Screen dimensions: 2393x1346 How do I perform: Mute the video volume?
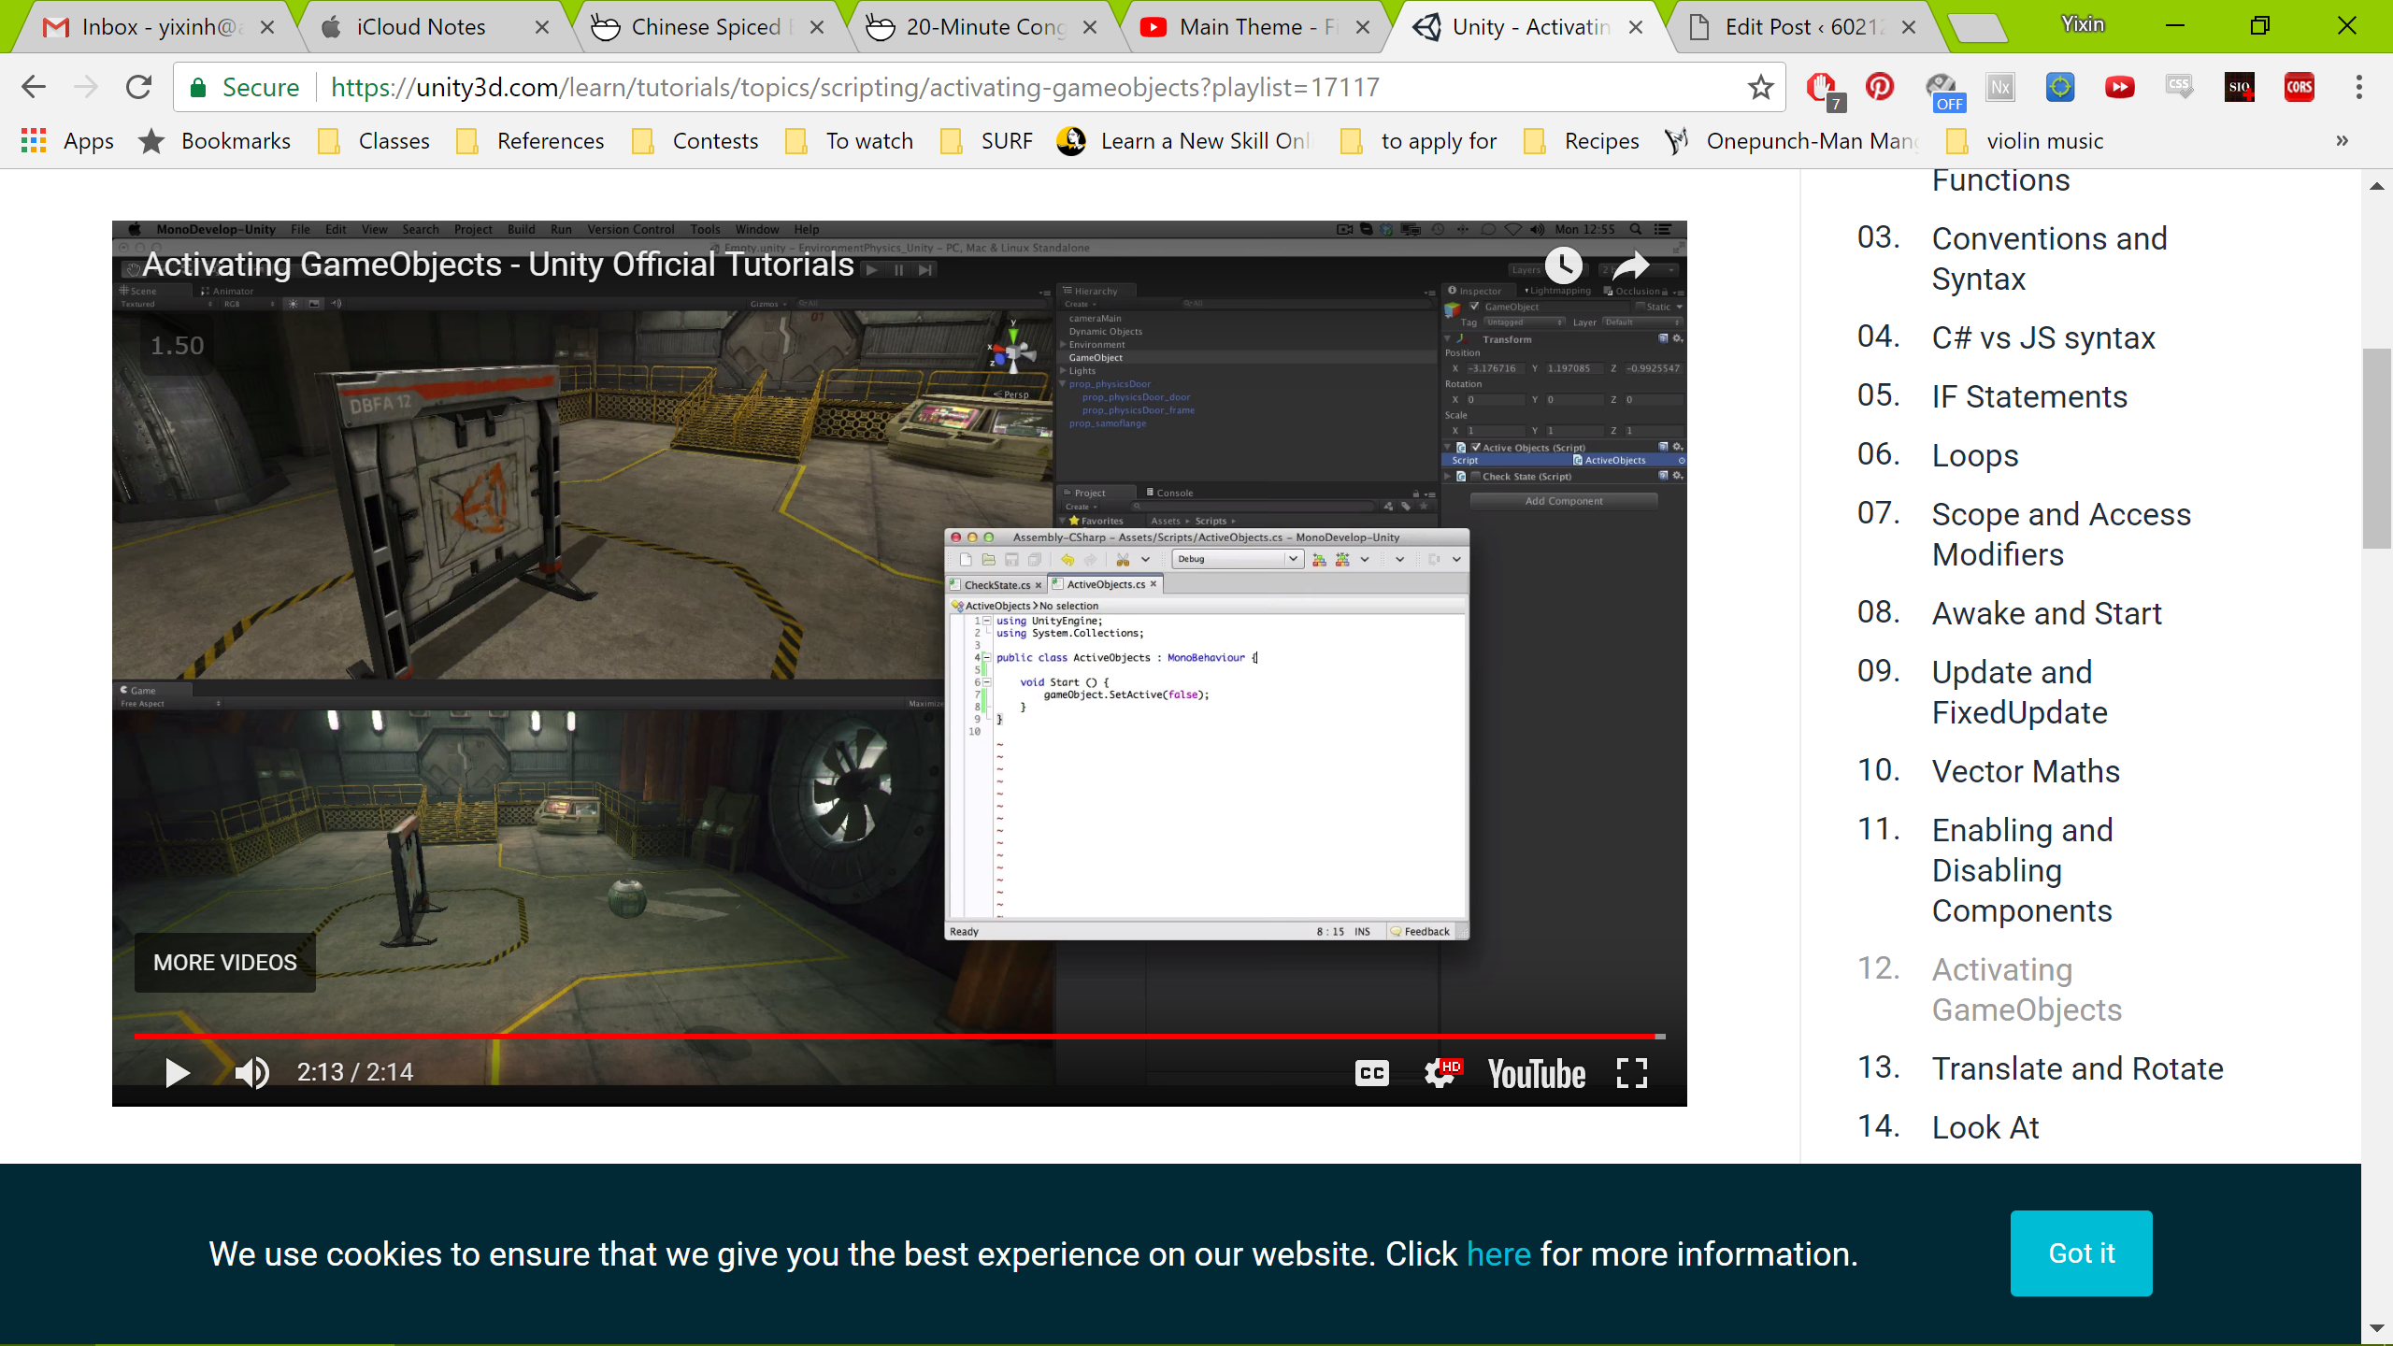251,1072
